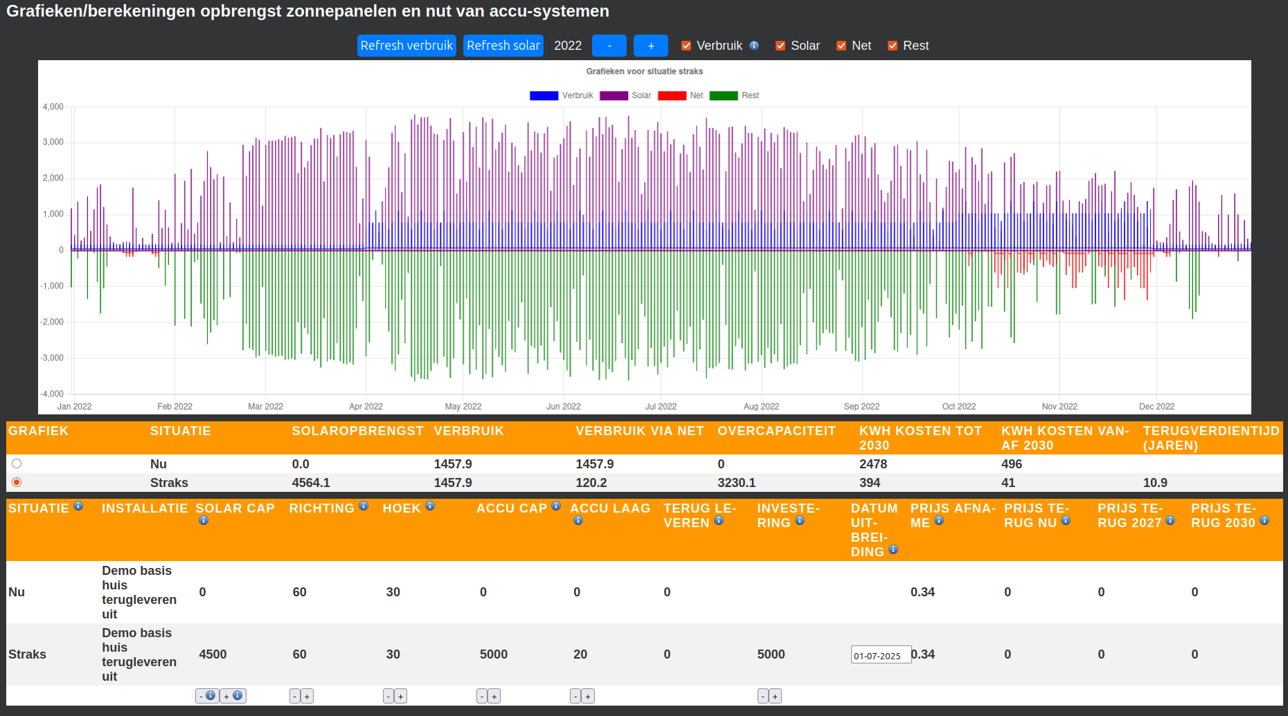
Task: Select the Nu situation radio button
Action: coord(17,463)
